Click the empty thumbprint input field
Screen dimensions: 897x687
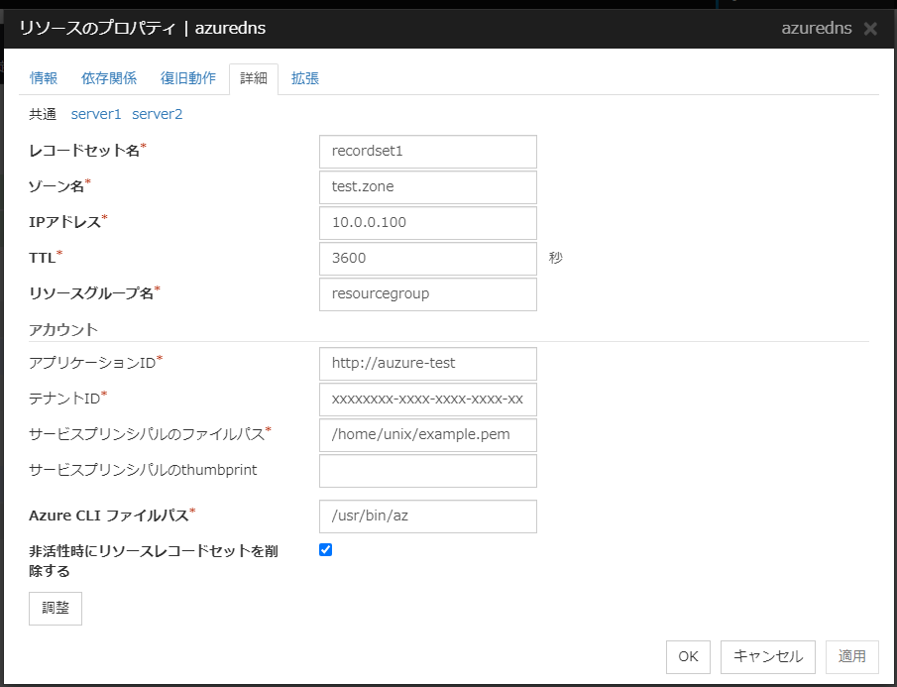(x=428, y=471)
